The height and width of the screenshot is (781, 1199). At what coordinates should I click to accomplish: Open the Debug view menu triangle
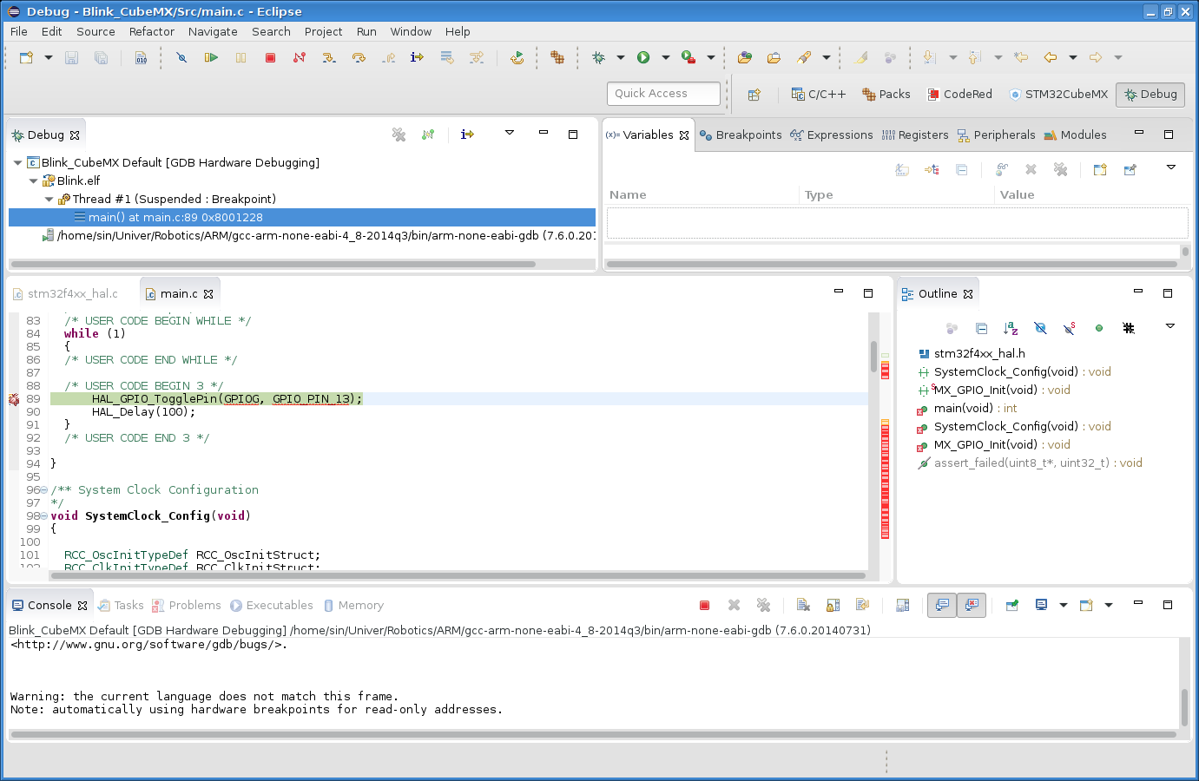(510, 133)
